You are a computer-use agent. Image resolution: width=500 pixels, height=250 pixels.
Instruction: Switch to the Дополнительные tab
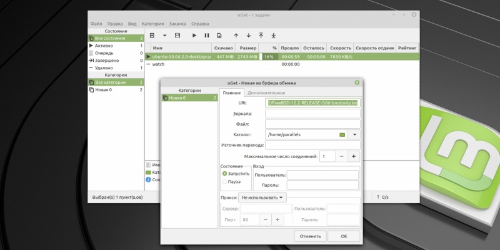click(266, 92)
